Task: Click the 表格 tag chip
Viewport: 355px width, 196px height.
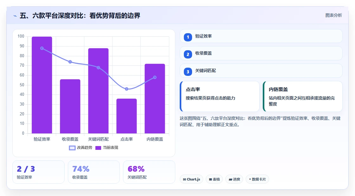Action: pos(214,179)
